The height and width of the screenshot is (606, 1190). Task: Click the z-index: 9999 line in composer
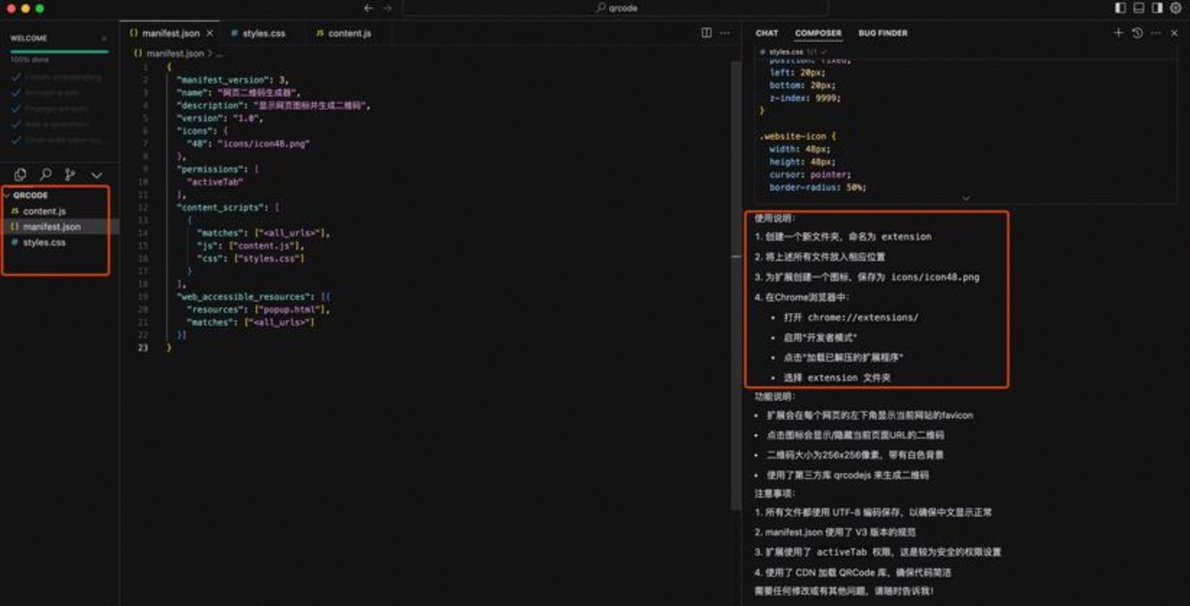tap(805, 98)
